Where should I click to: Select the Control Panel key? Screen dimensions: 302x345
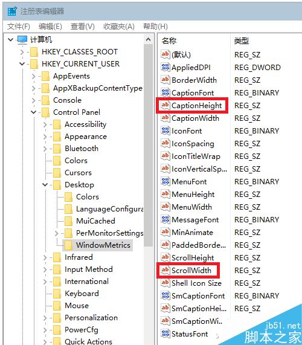click(x=77, y=112)
